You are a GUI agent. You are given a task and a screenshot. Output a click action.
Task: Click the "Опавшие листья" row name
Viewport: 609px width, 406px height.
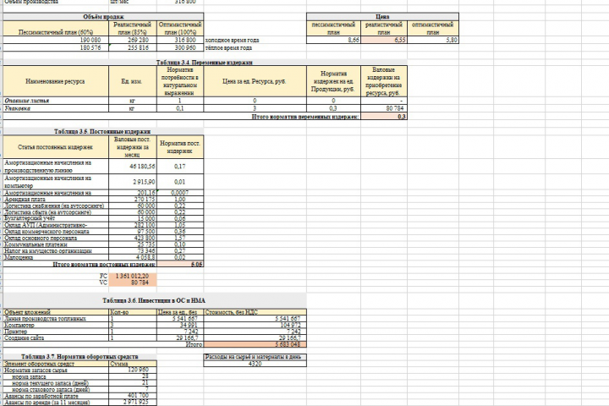(x=56, y=101)
